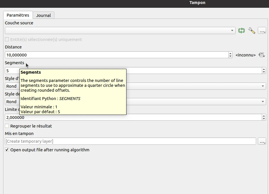
Task: Open the first Rond style dropdown arrow
Action: click(x=263, y=86)
